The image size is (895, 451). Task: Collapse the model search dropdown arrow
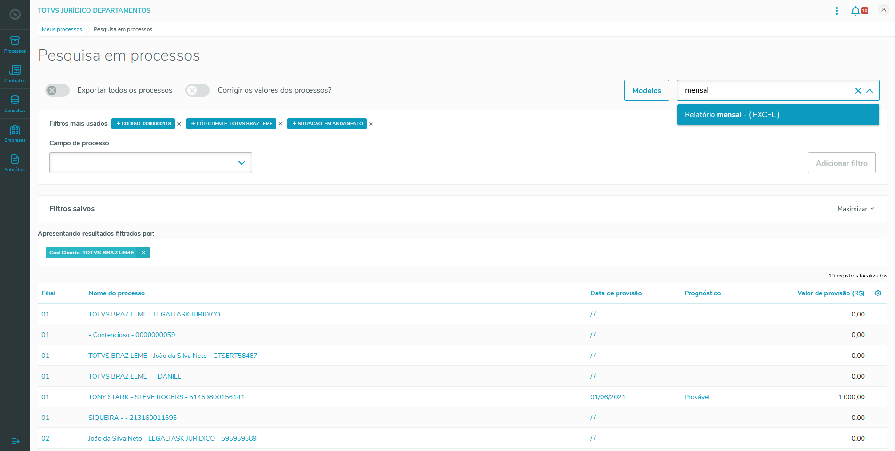click(x=870, y=91)
